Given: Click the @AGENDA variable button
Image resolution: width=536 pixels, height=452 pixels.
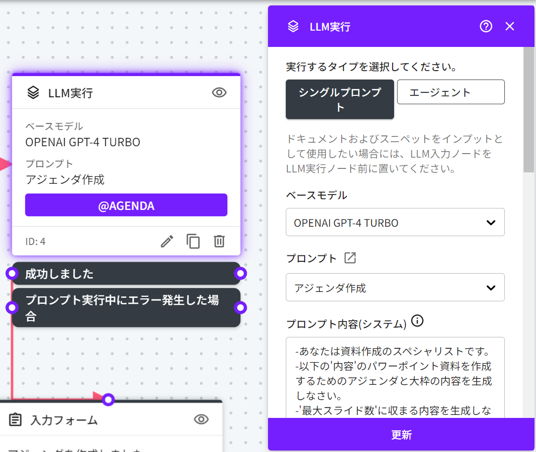Looking at the screenshot, I should tap(126, 205).
